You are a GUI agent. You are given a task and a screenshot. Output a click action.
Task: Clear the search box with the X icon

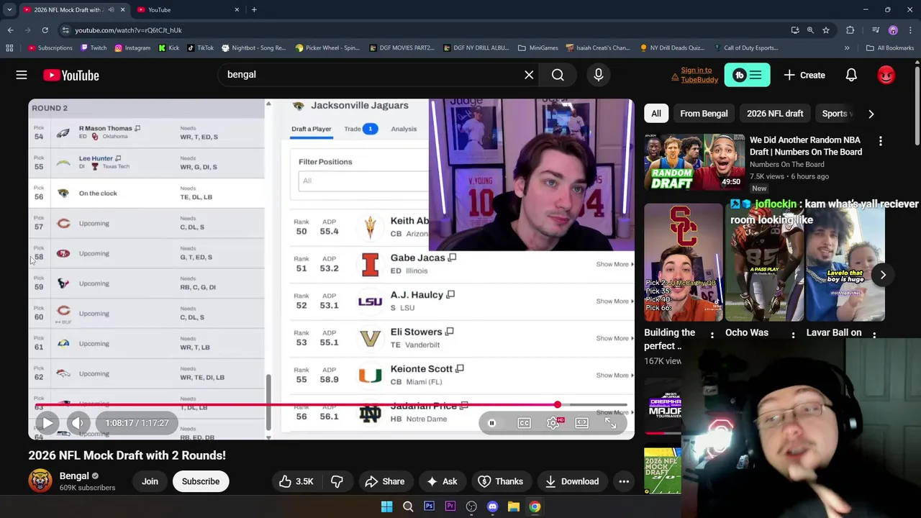529,75
